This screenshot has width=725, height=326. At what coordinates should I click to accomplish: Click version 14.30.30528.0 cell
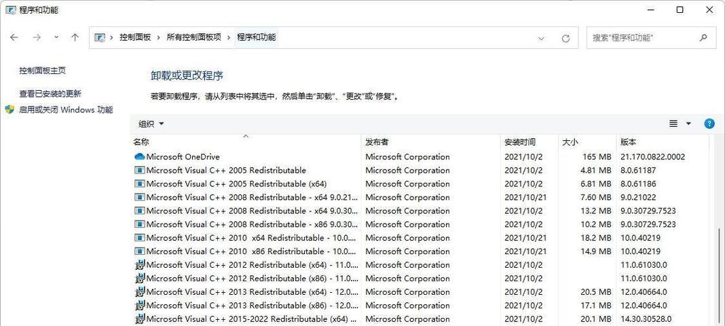point(646,319)
